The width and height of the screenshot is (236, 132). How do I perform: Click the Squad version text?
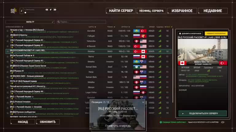[203, 122]
